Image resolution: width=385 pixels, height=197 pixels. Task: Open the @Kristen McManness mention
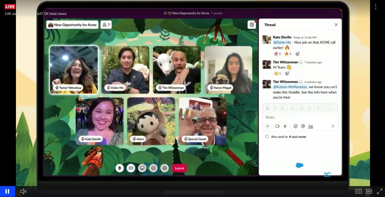point(290,87)
